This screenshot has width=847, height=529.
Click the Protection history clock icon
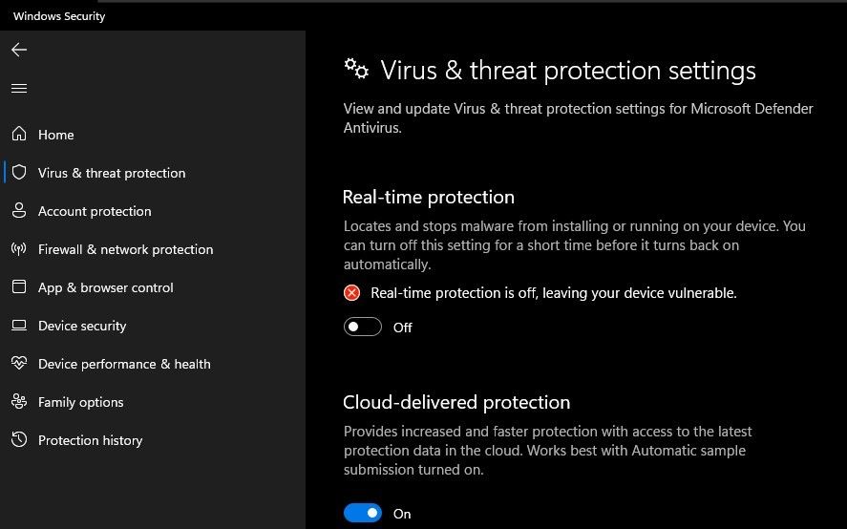click(19, 440)
